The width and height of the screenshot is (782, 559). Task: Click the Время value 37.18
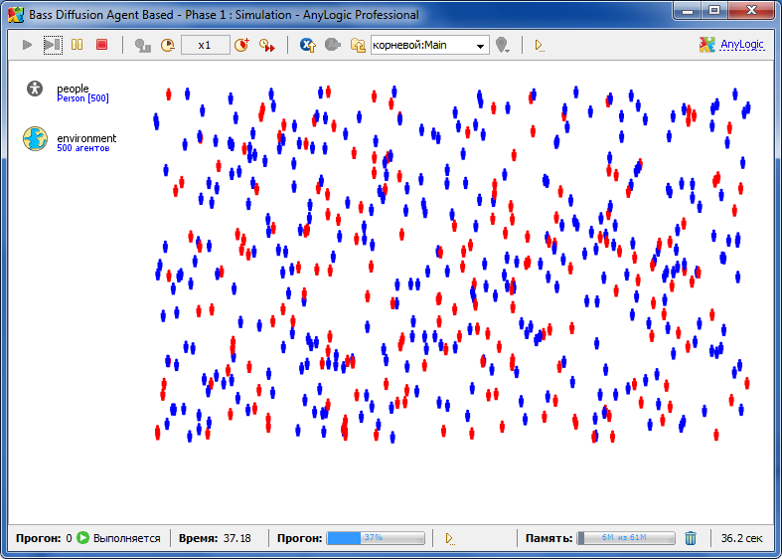(236, 538)
